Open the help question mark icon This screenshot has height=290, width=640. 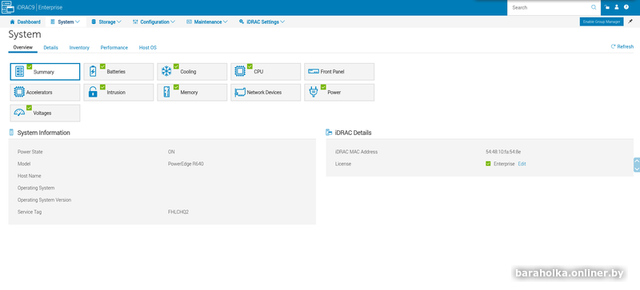point(626,7)
